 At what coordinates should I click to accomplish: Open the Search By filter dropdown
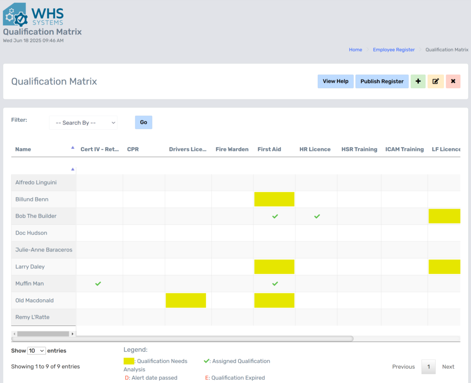pos(83,123)
